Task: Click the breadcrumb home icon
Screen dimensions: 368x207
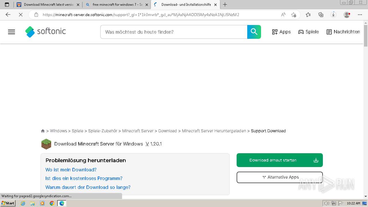Action: tap(43, 131)
